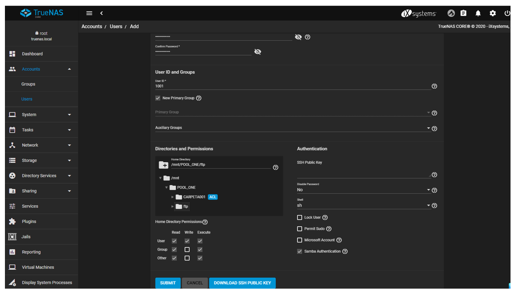Uncheck Samba Authentication checkbox

299,251
